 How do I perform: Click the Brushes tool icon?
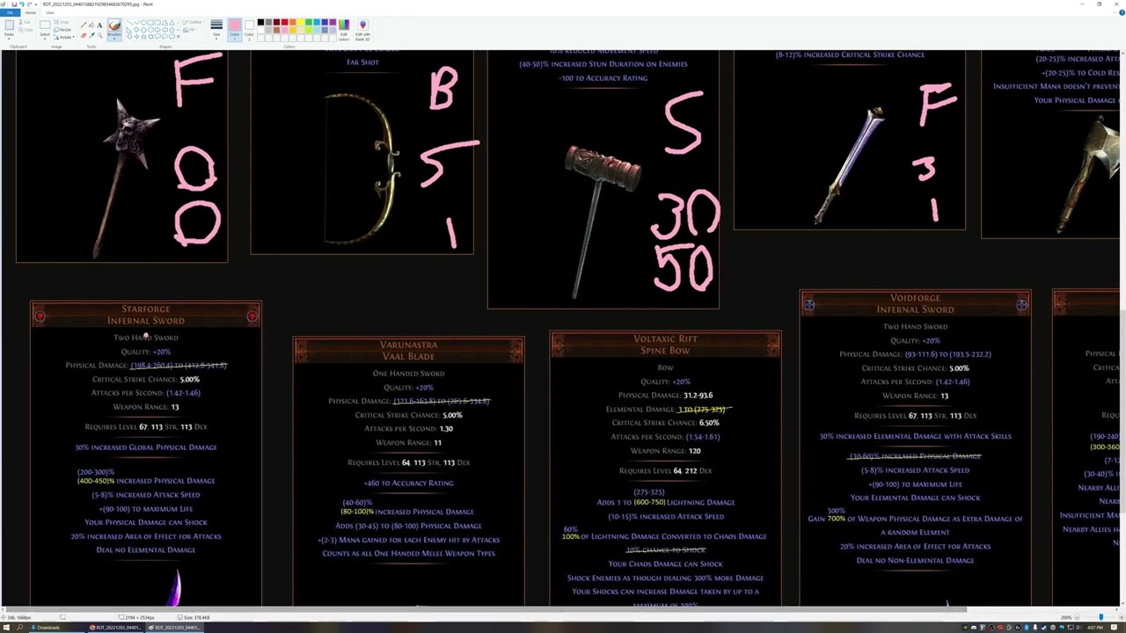[114, 25]
